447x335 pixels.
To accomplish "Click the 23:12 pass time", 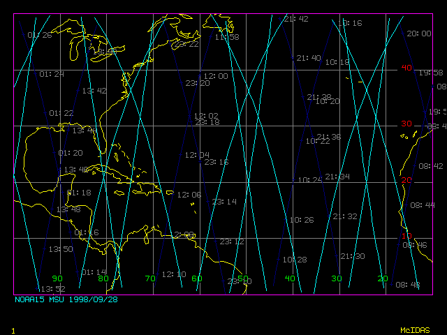I will click(232, 242).
